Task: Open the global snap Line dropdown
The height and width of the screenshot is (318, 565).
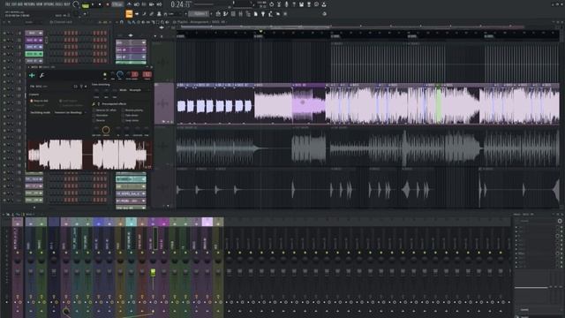Action: tap(176, 14)
